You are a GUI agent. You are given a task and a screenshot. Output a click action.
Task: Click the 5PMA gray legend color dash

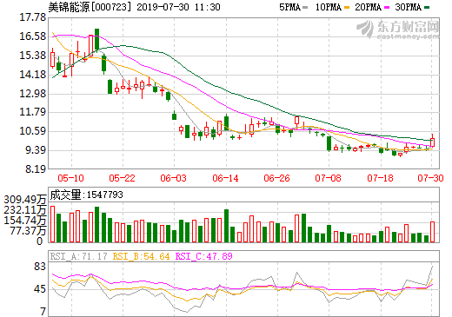[x=305, y=8]
